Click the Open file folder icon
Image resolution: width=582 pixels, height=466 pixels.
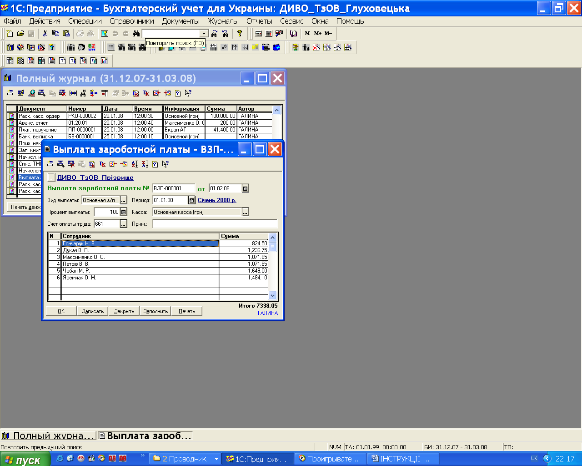pos(20,33)
